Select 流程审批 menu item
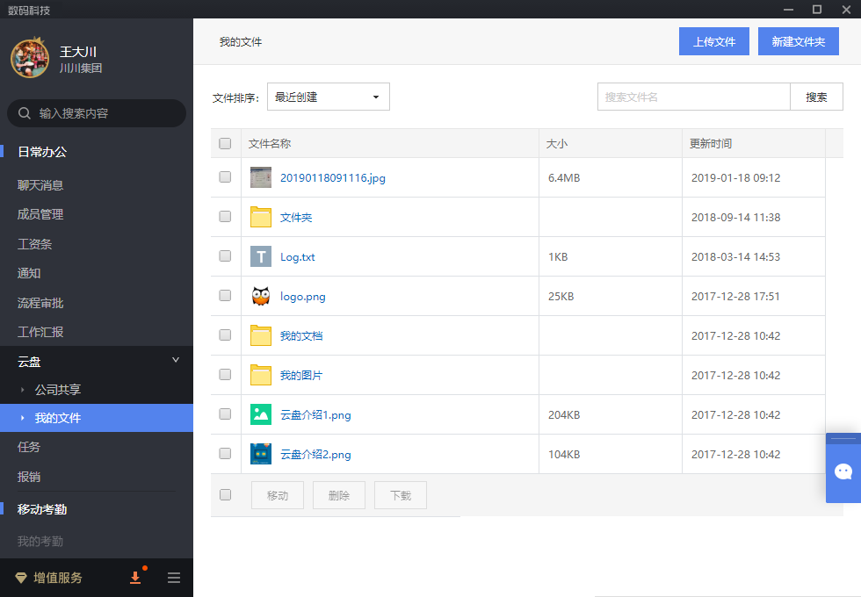This screenshot has width=861, height=597. pos(40,303)
